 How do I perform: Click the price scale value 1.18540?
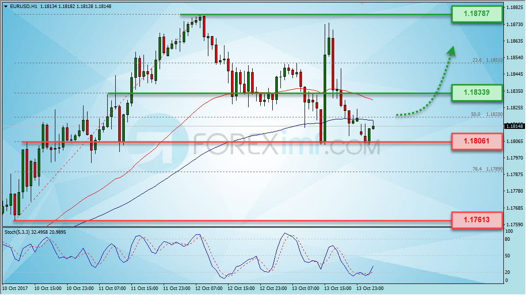(x=514, y=58)
